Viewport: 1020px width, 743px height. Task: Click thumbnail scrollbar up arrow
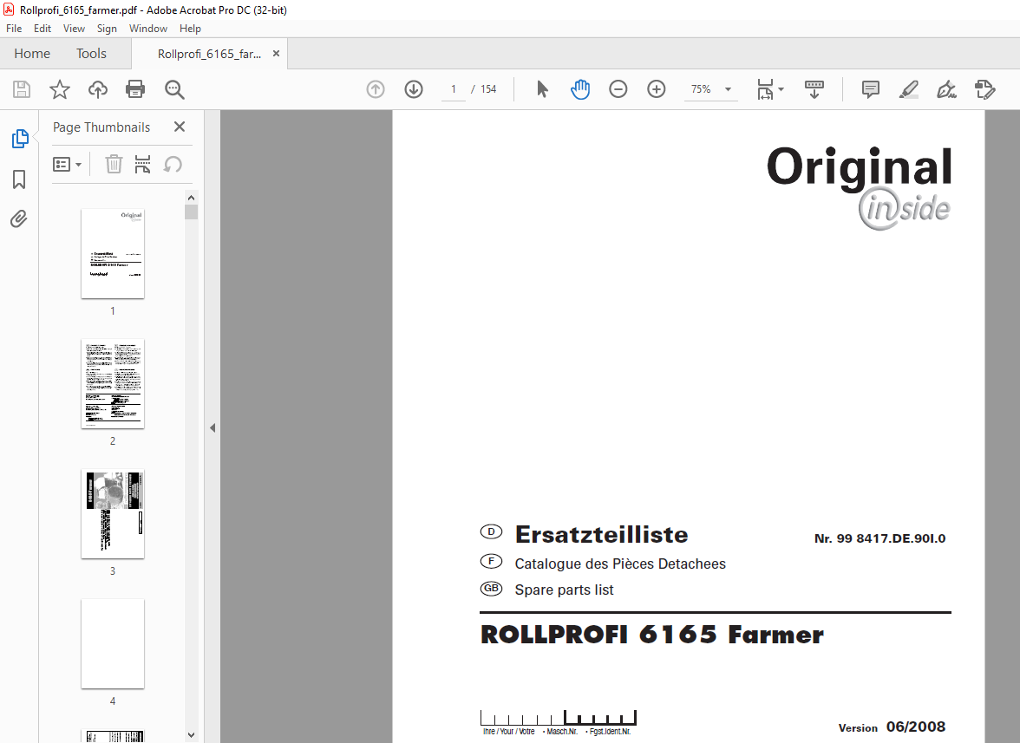coord(191,198)
